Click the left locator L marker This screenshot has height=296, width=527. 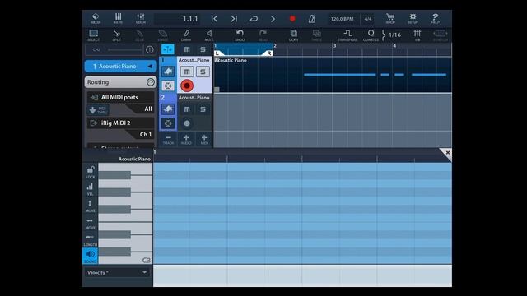[x=217, y=53]
